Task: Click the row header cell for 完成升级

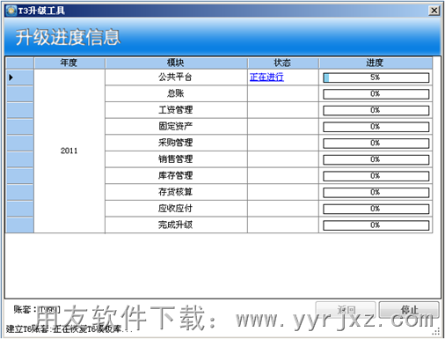Action: (19, 225)
